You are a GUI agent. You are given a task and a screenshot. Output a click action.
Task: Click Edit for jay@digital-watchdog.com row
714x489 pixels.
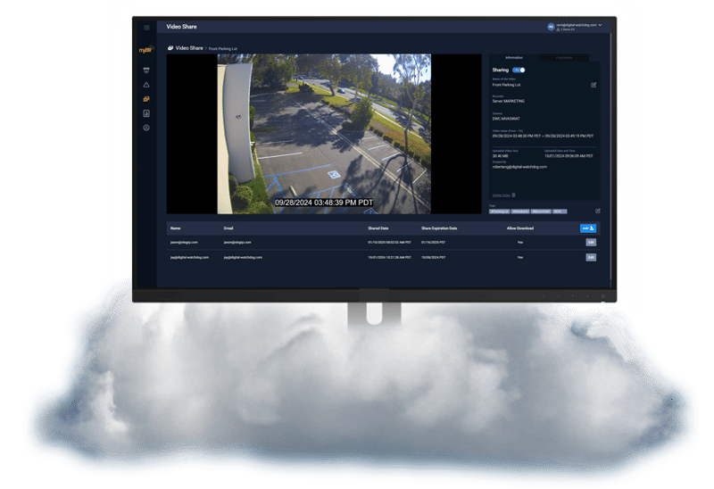591,257
